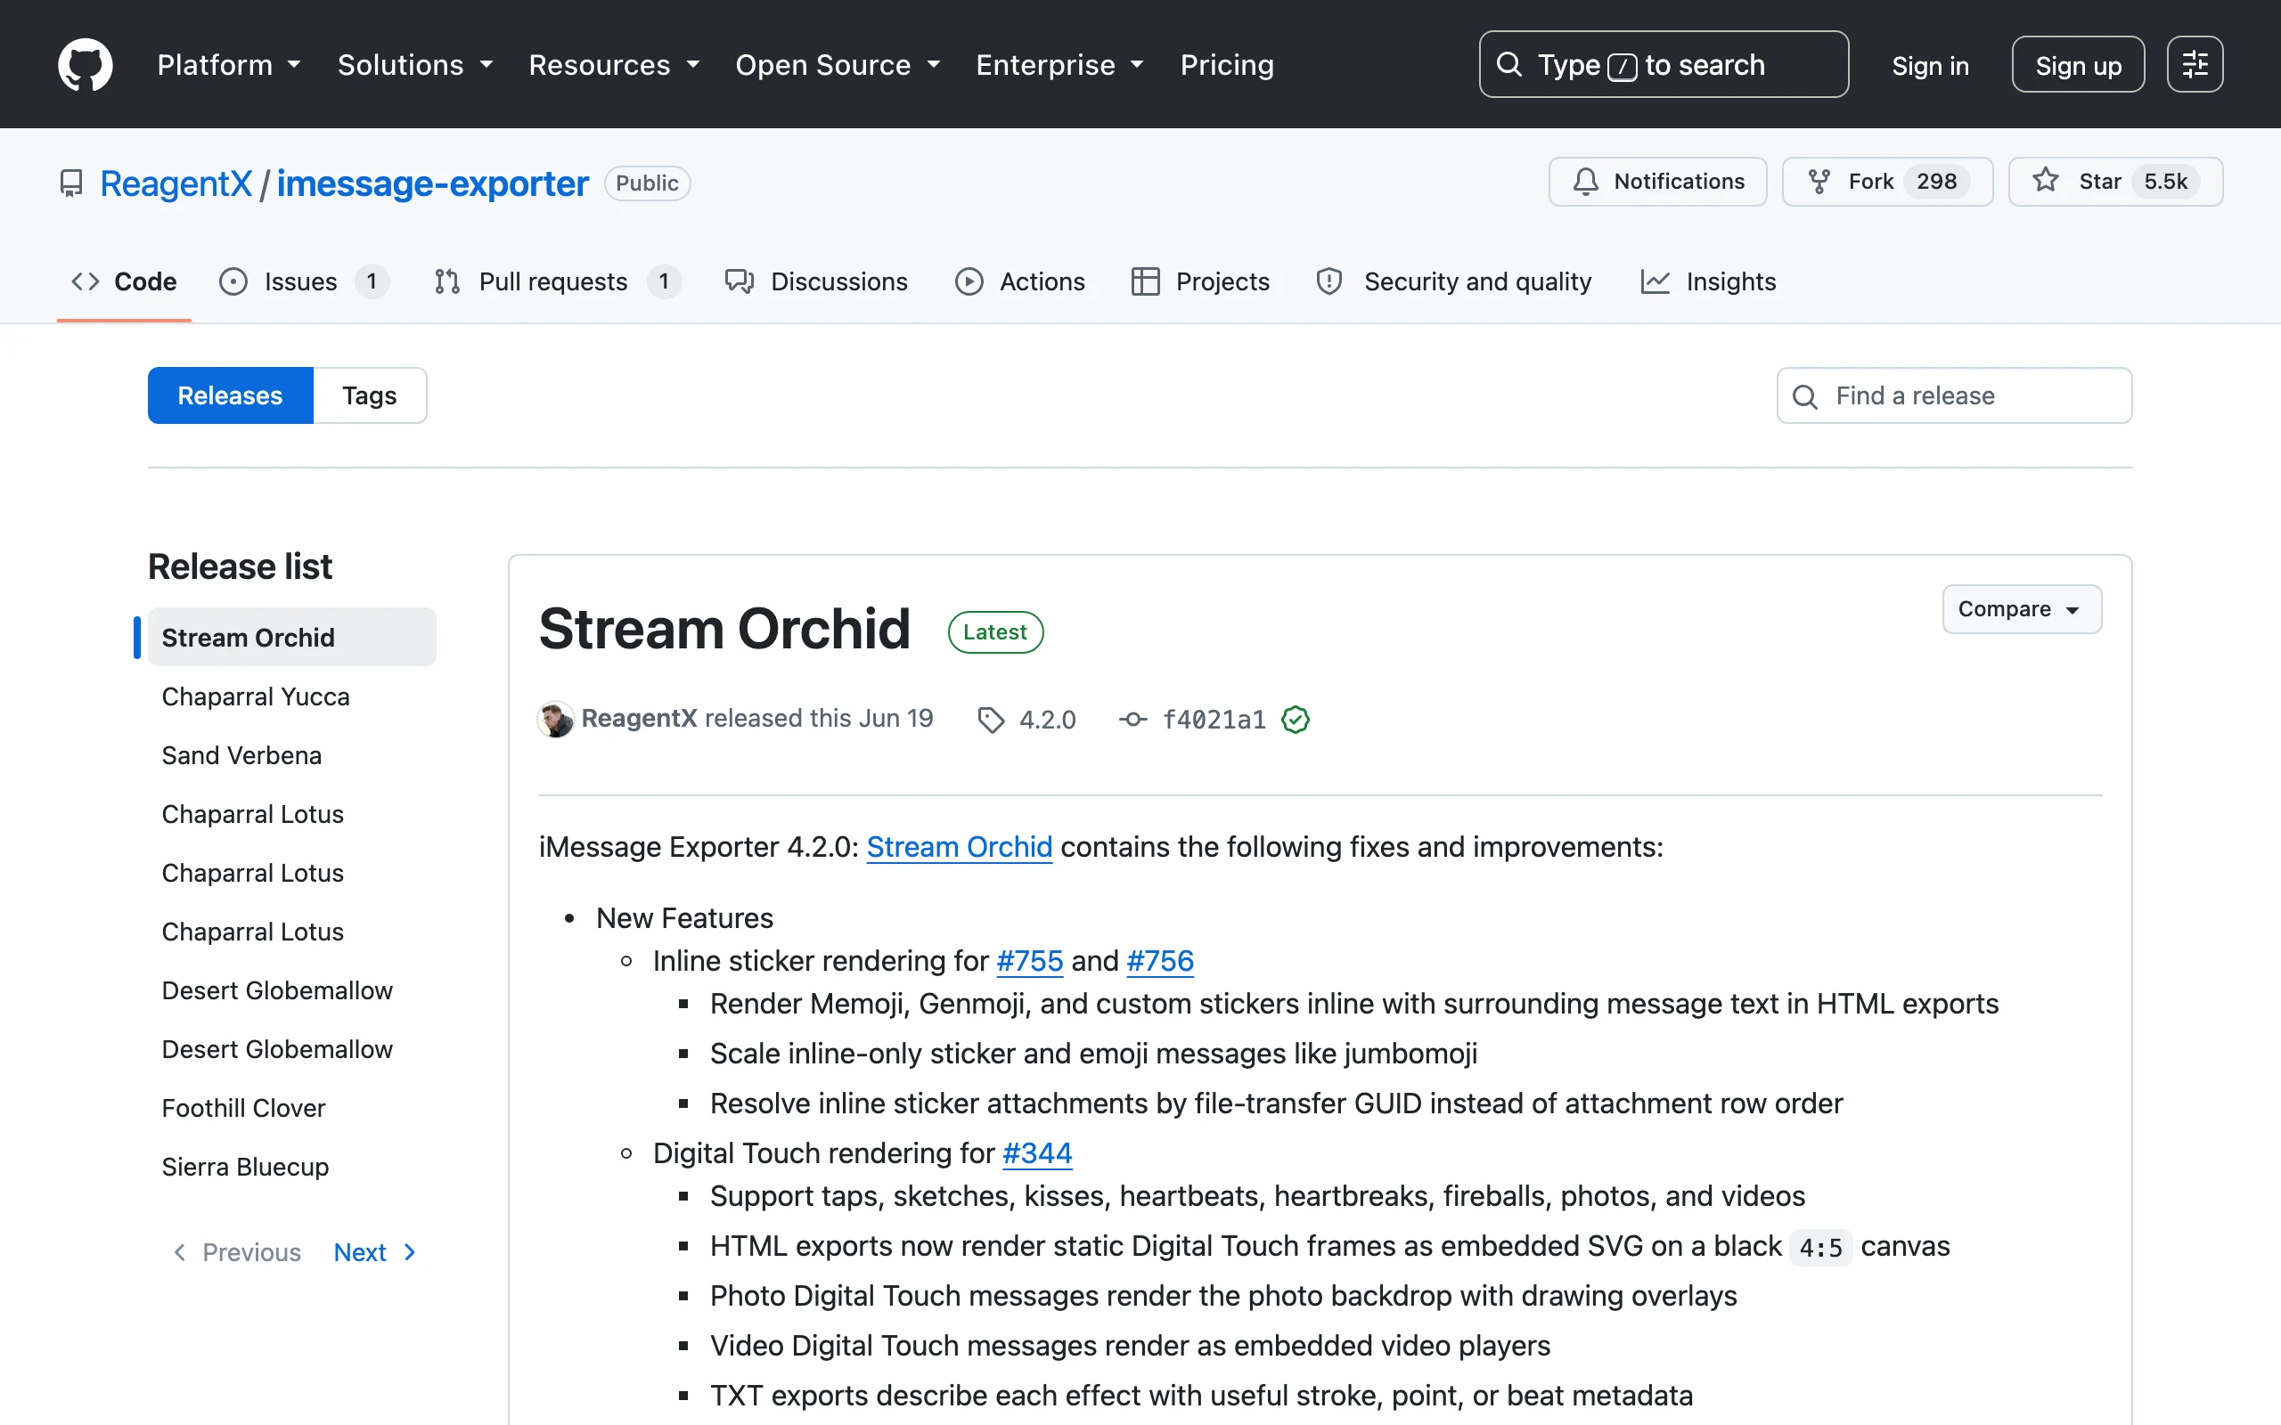The image size is (2281, 1425).
Task: Open the Discussions tab
Action: (815, 281)
